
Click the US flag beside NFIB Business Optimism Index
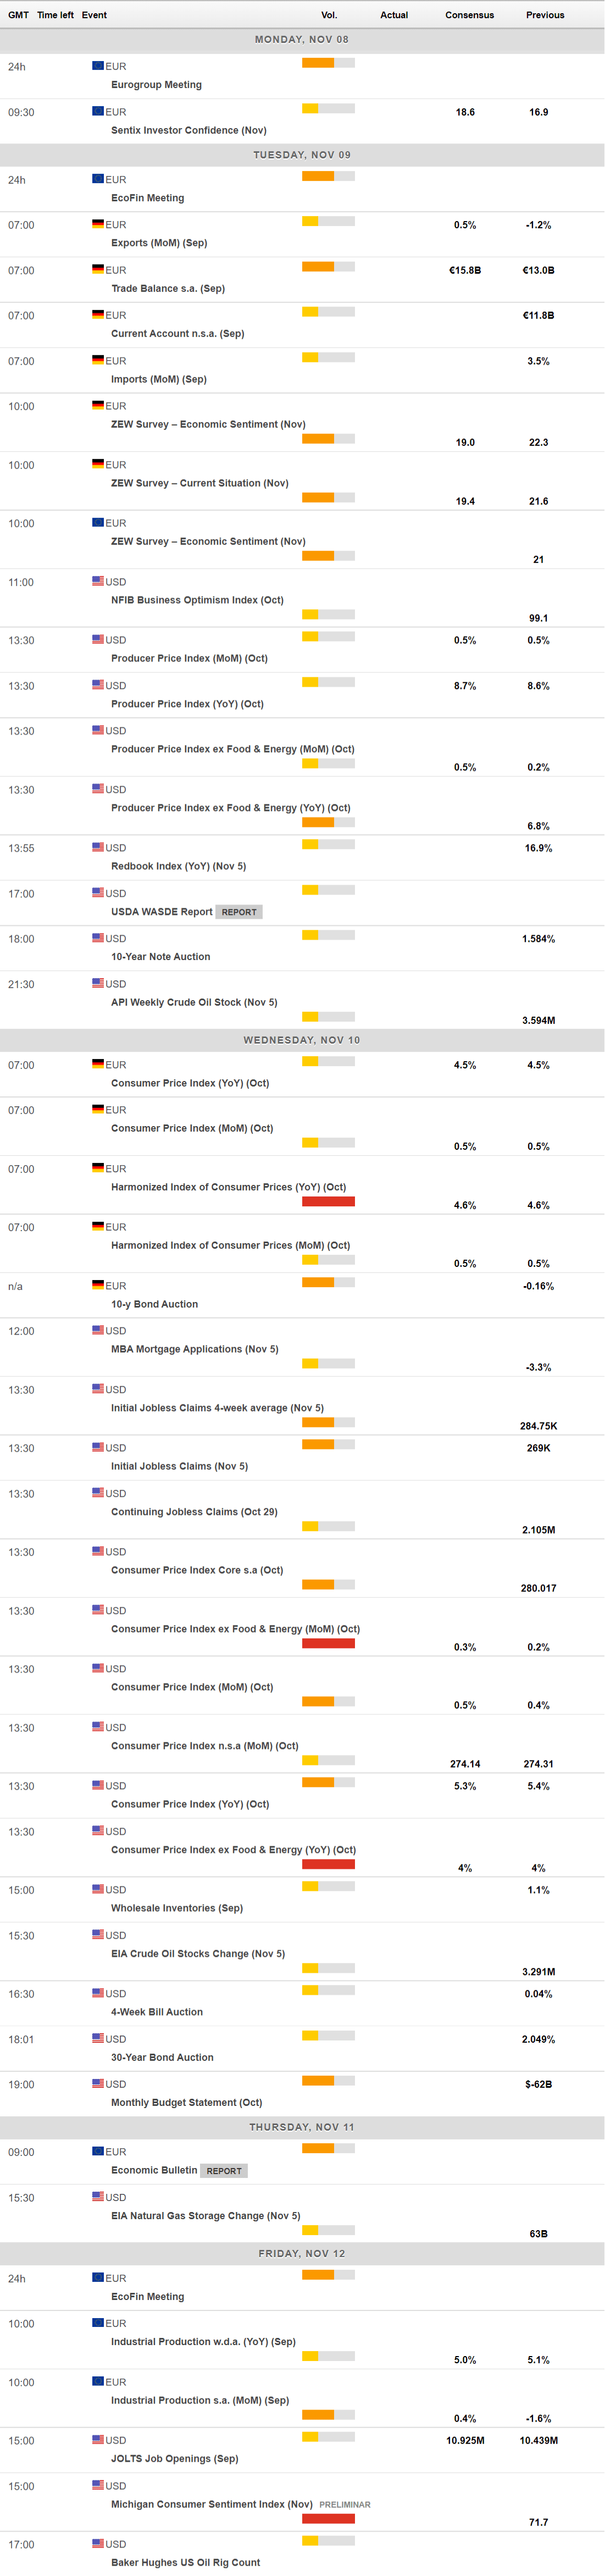pos(97,581)
